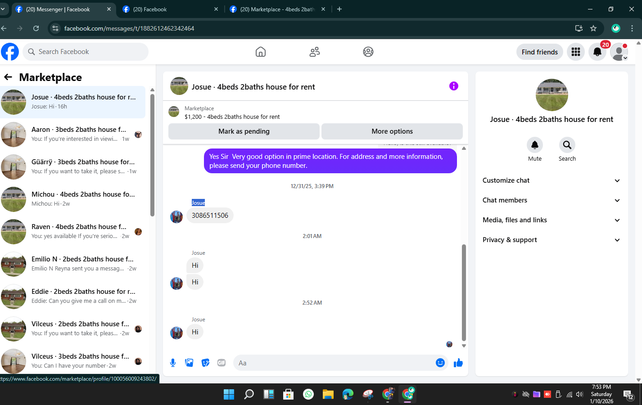Image resolution: width=642 pixels, height=405 pixels.
Task: Open the purple conversation information icon
Action: [x=454, y=86]
